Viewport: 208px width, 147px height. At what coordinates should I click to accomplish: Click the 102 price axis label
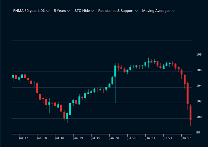(199, 101)
